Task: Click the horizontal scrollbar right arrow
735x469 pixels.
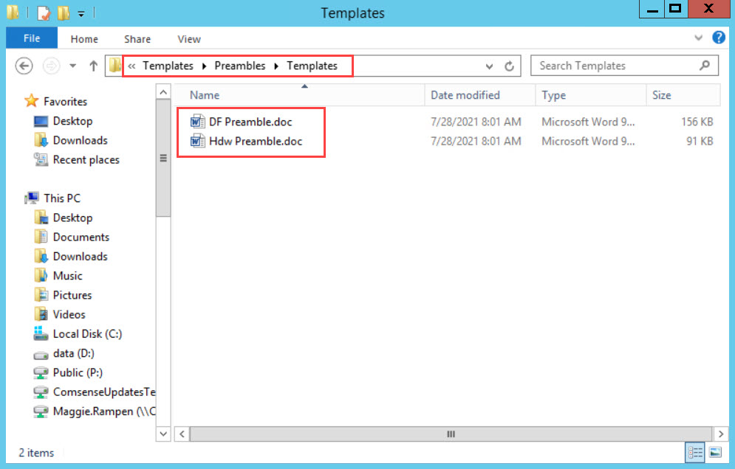Action: (721, 434)
